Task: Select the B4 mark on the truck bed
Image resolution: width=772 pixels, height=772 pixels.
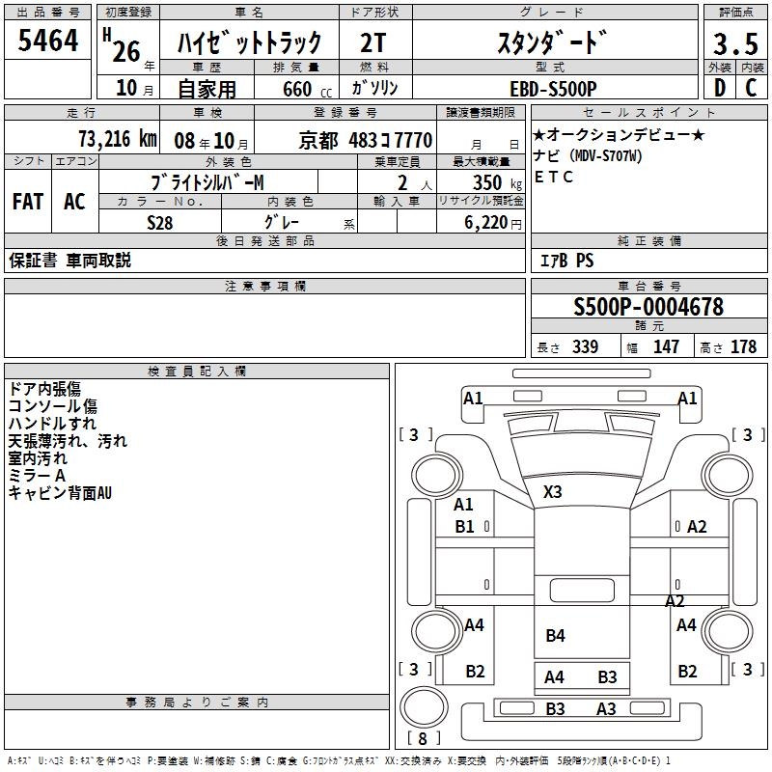Action: click(555, 635)
